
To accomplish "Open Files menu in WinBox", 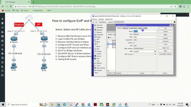I will point(98,59).
